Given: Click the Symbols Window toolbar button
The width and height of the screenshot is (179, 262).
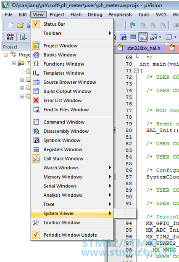Looking at the screenshot, I should (x=124, y=37).
